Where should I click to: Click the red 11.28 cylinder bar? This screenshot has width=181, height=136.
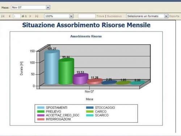coord(95,81)
